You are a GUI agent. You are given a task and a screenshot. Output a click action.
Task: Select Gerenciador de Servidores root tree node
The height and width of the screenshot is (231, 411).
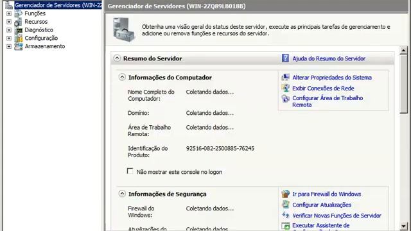click(x=58, y=5)
